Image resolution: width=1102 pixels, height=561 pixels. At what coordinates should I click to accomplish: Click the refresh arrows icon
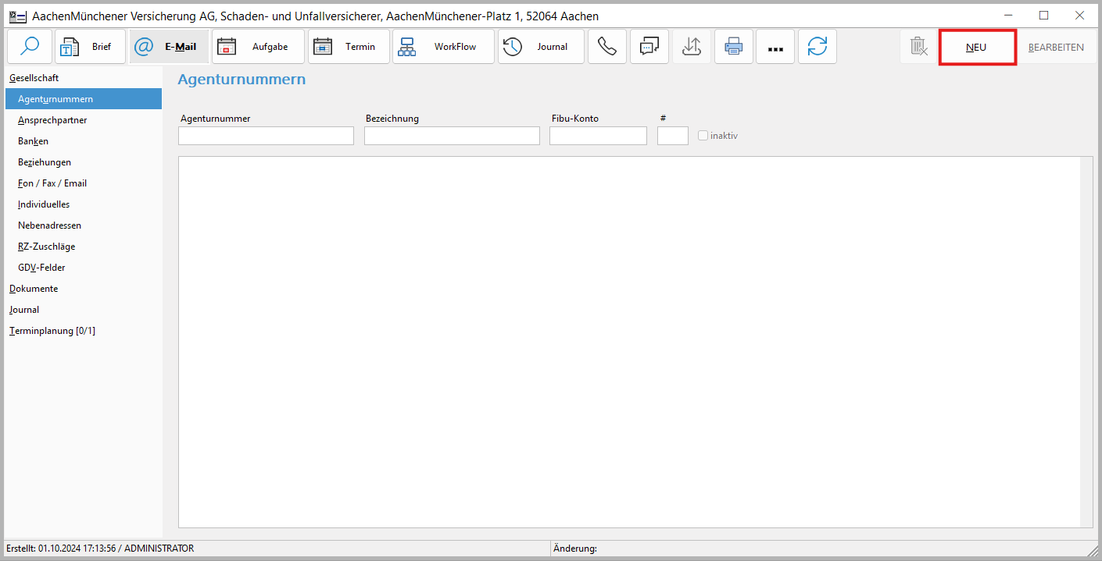pyautogui.click(x=818, y=47)
